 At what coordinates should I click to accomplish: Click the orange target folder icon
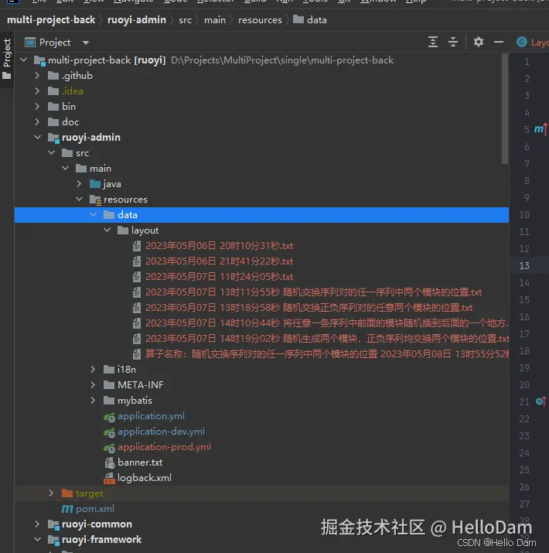point(67,493)
